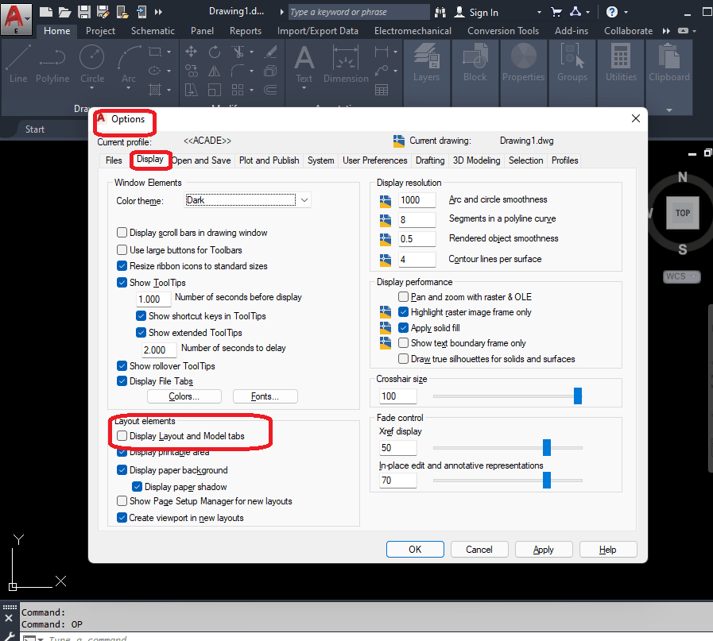Select the Arc tool in ribbon
The width and height of the screenshot is (713, 641).
129,64
